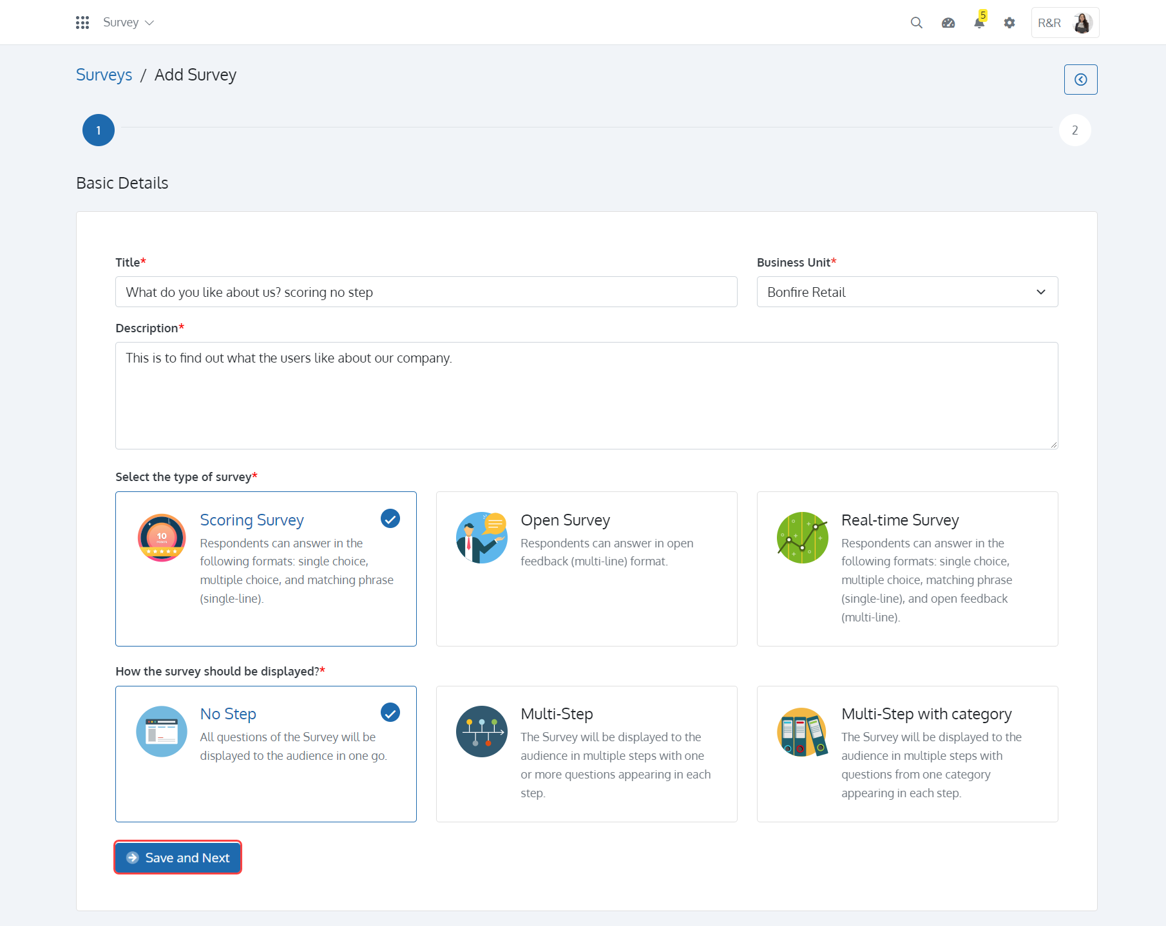
Task: Click the No Step title text
Action: [x=228, y=713]
